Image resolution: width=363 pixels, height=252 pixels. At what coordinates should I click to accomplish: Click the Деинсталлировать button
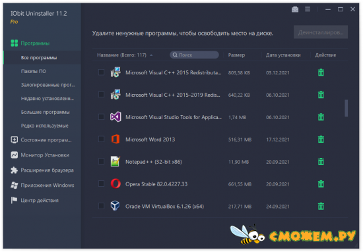pyautogui.click(x=321, y=32)
